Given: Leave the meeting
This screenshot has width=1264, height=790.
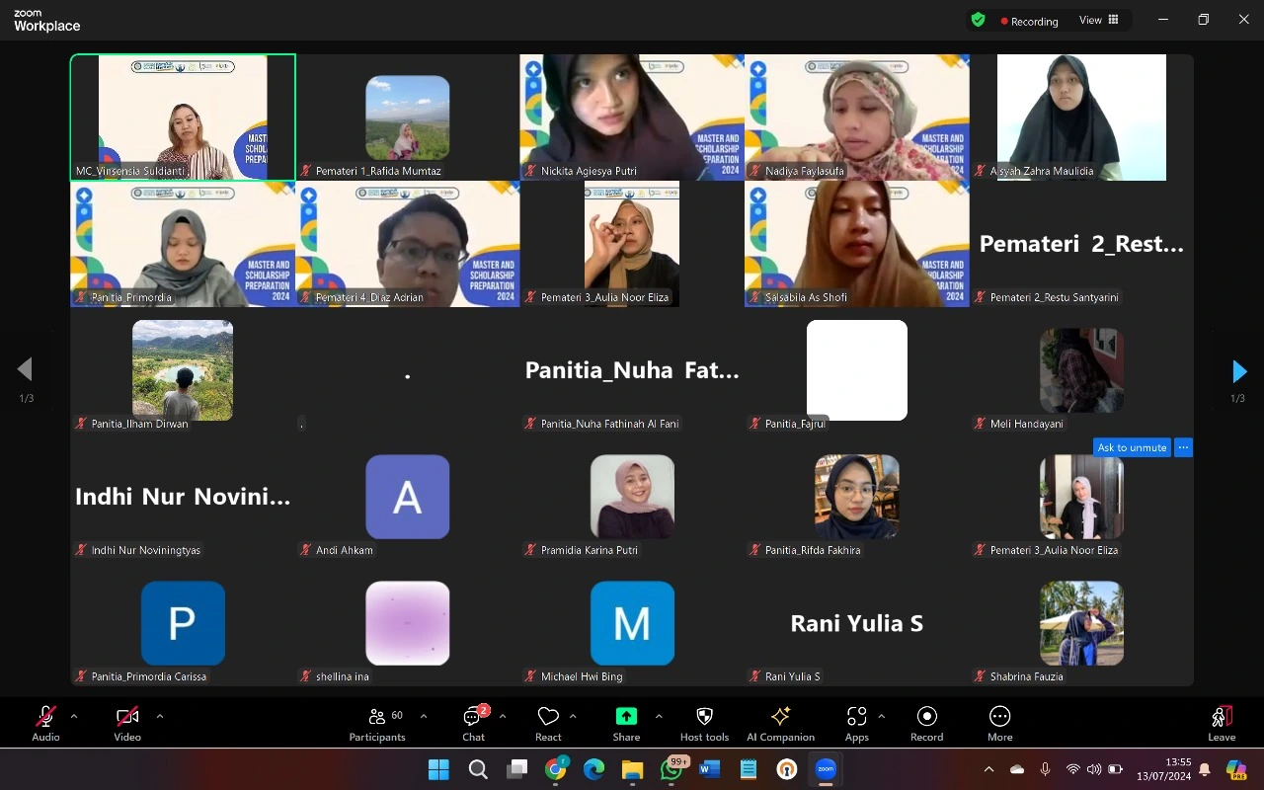Looking at the screenshot, I should pos(1222,722).
